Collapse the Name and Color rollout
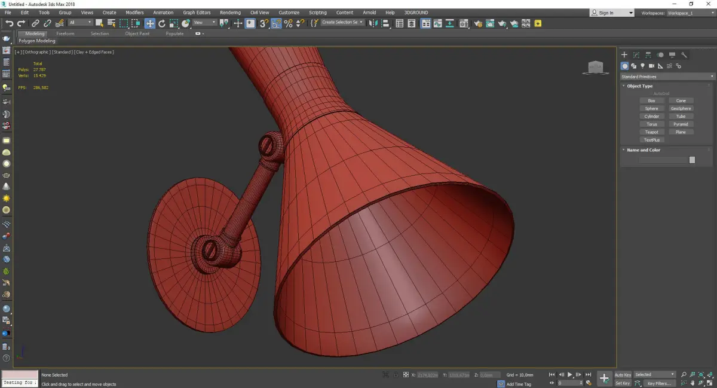The width and height of the screenshot is (717, 388). 643,150
